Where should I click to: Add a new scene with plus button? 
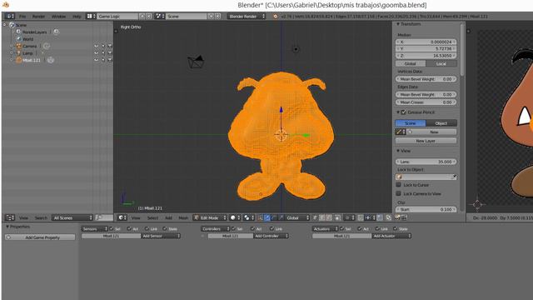(211, 16)
